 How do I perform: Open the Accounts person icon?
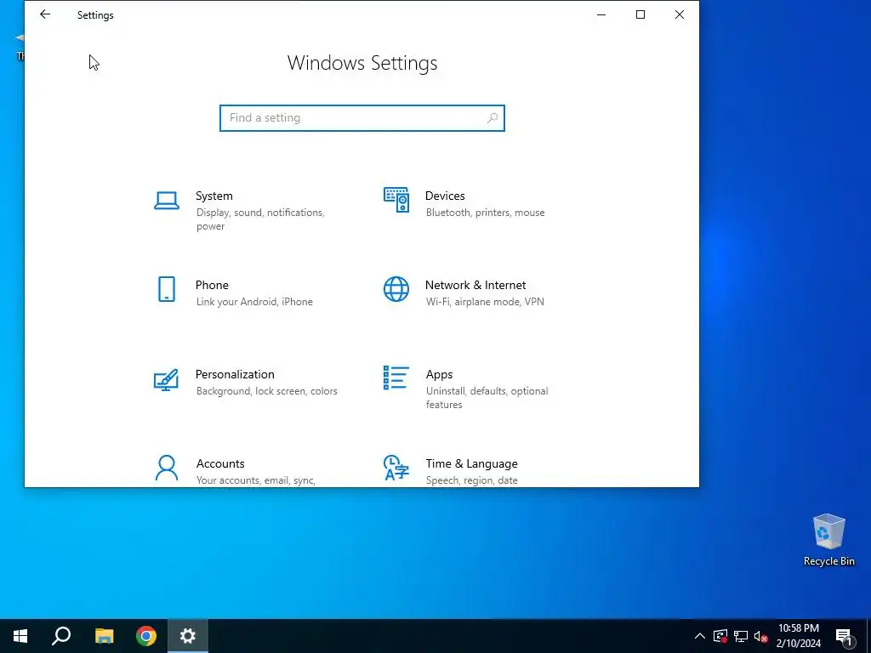pos(167,468)
